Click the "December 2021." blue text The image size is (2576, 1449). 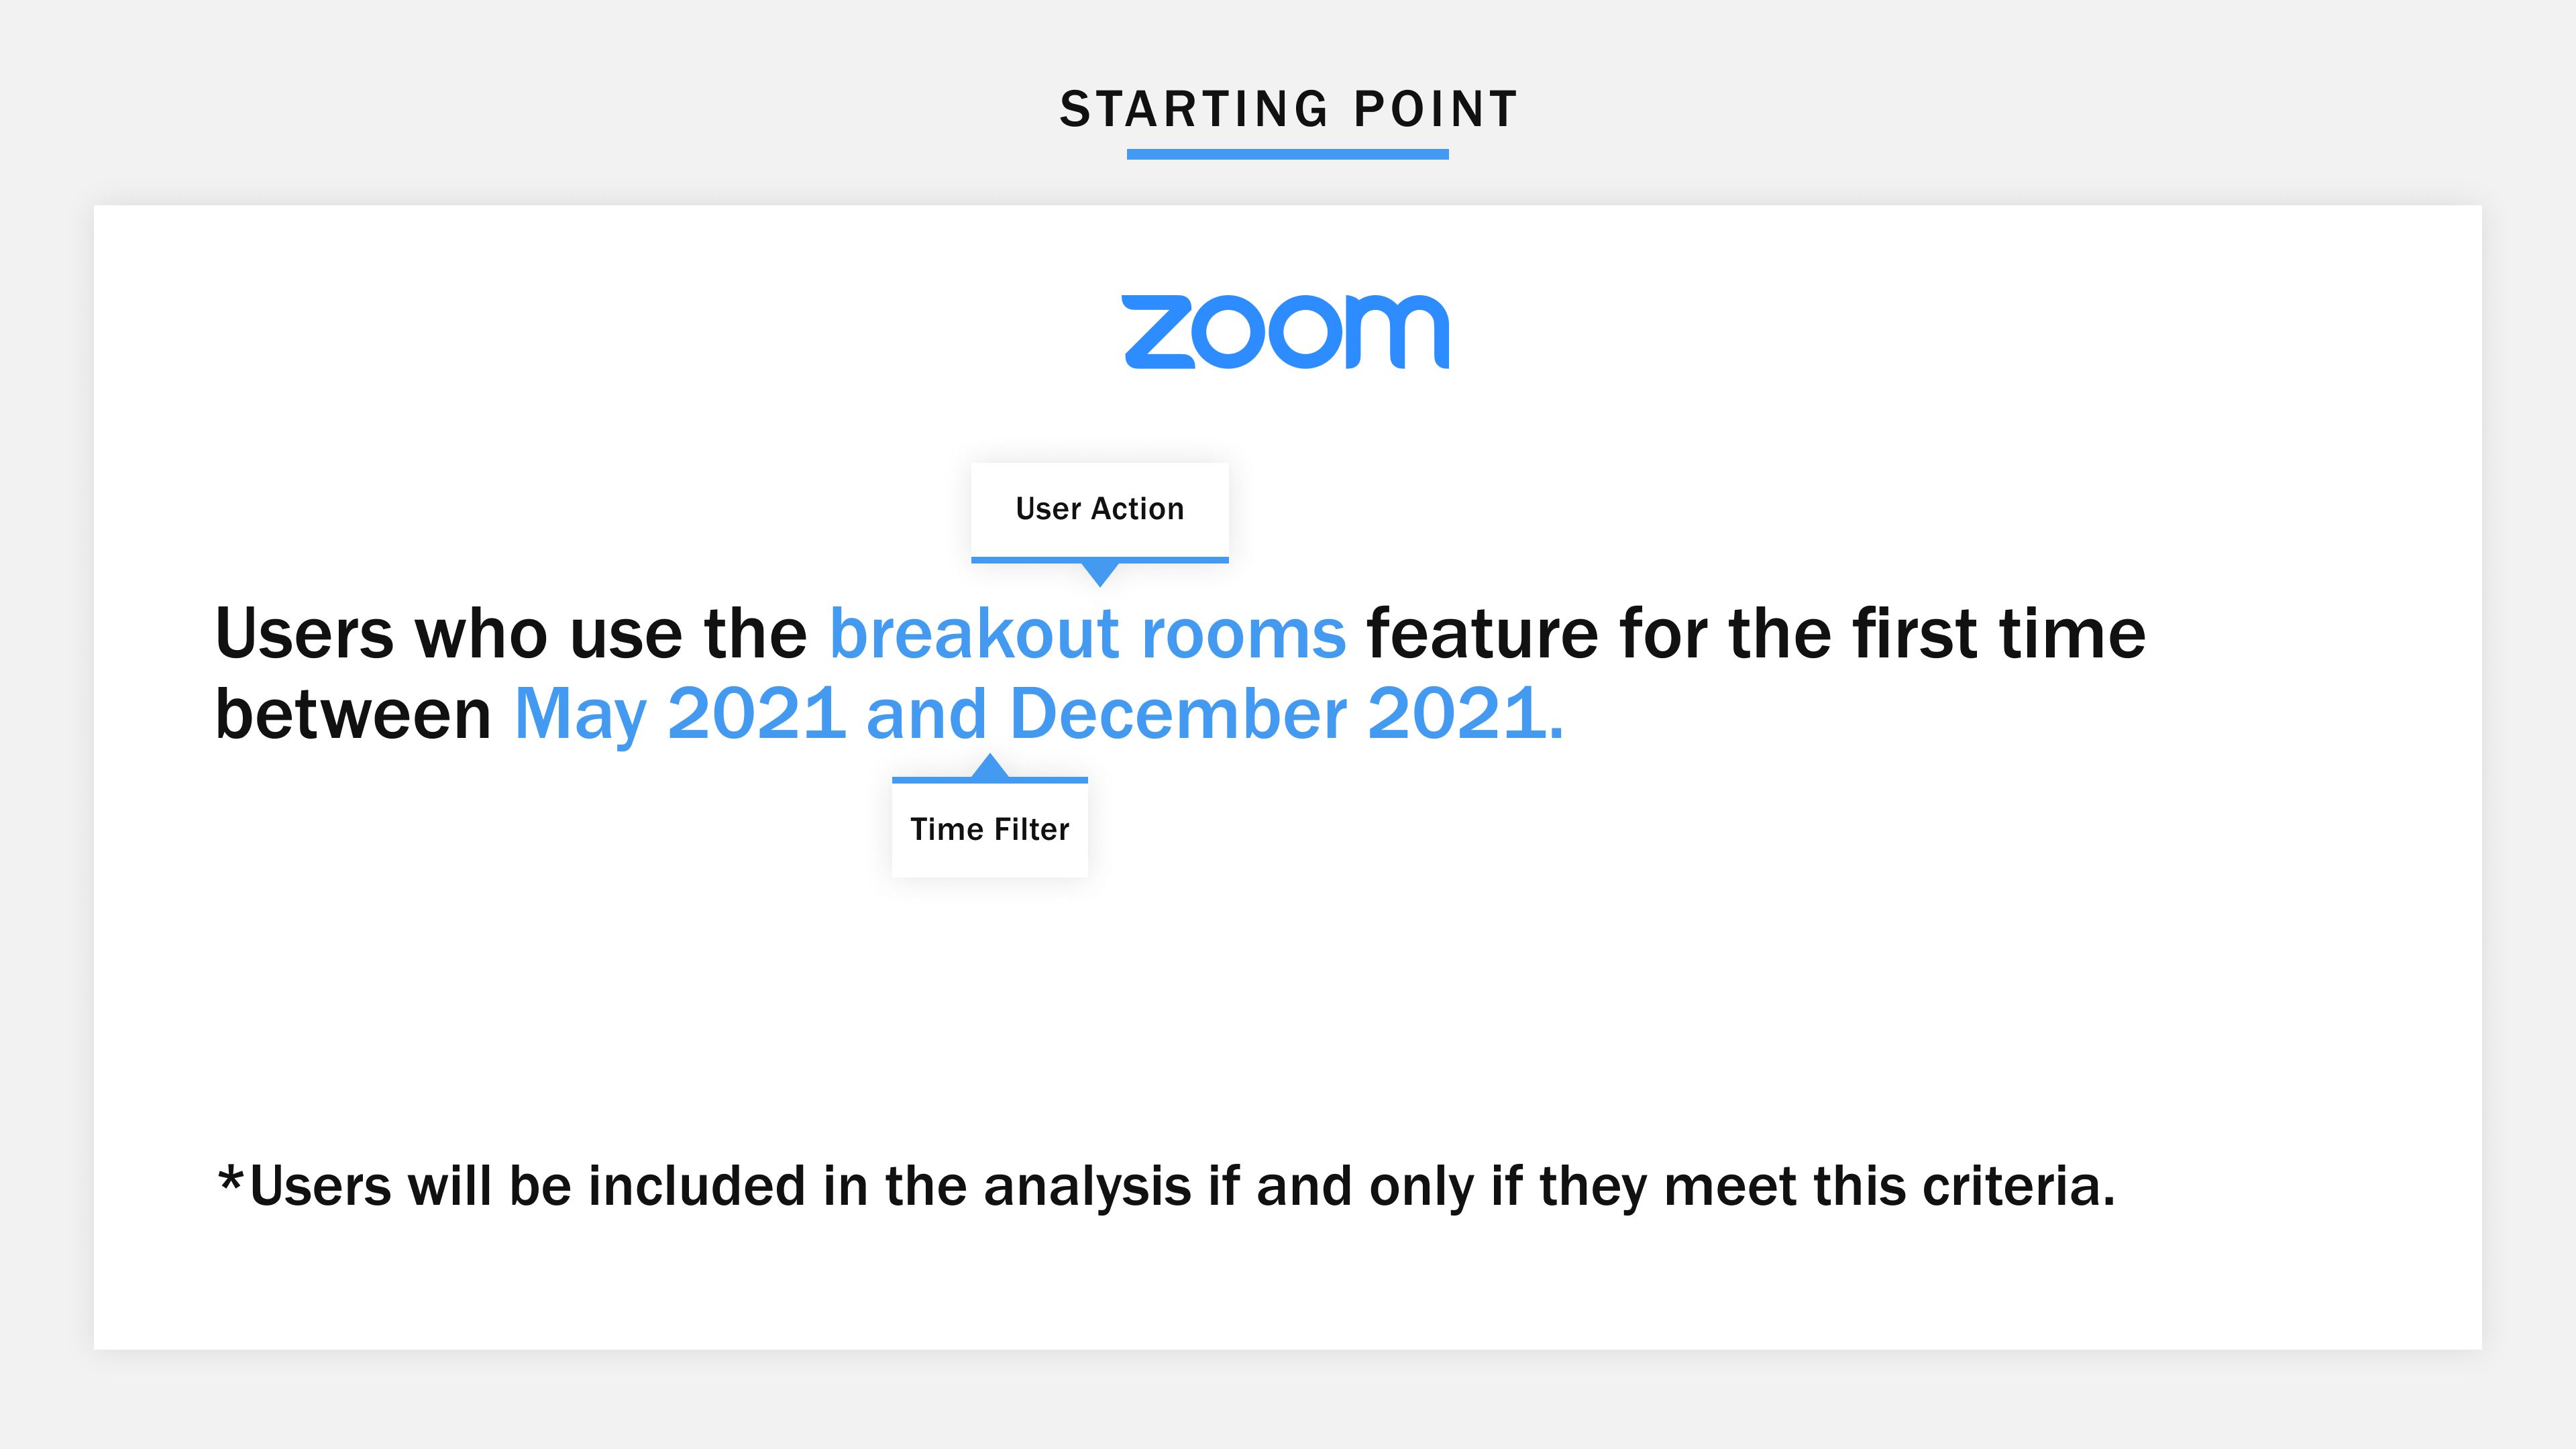1287,714
